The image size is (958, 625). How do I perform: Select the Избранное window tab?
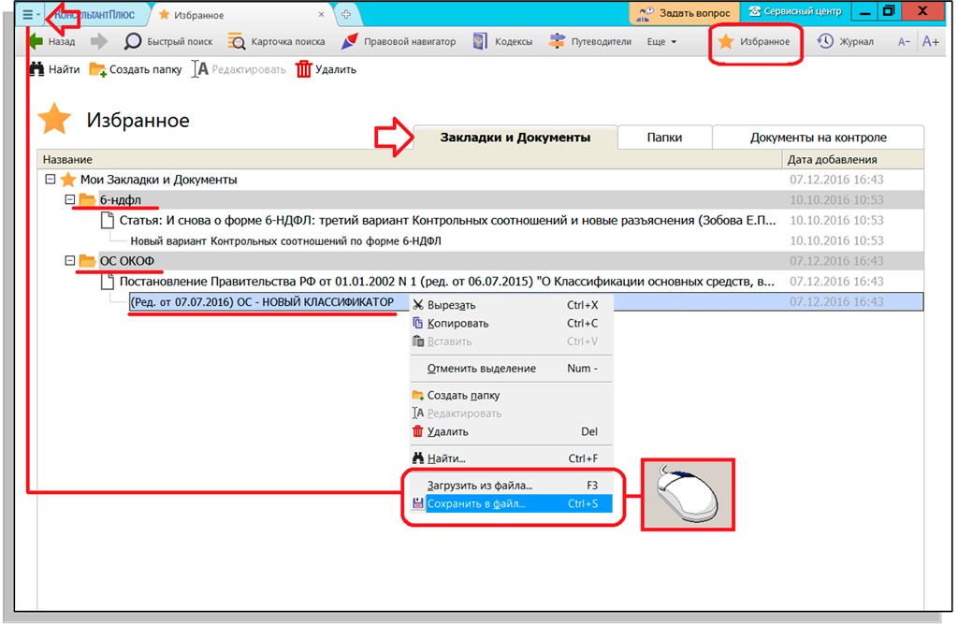(x=240, y=15)
